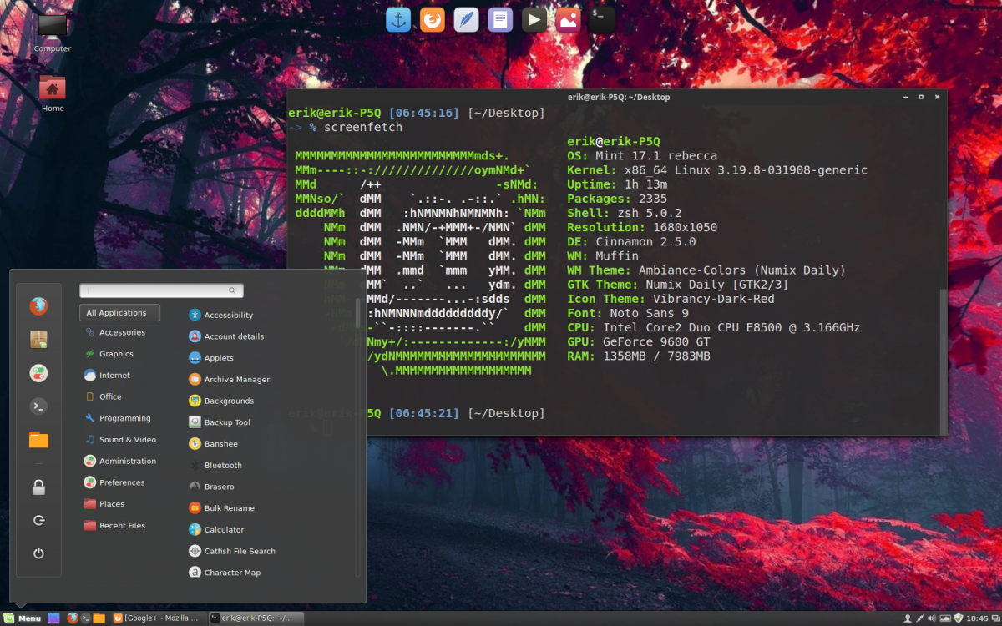Click the lock screen icon in menu
The width and height of the screenshot is (1002, 626).
38,487
